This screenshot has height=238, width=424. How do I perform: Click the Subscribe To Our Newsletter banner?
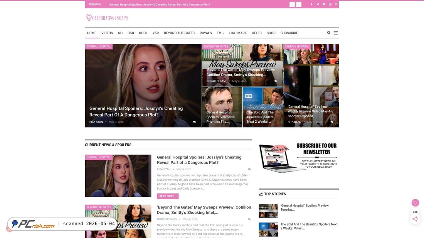click(298, 158)
